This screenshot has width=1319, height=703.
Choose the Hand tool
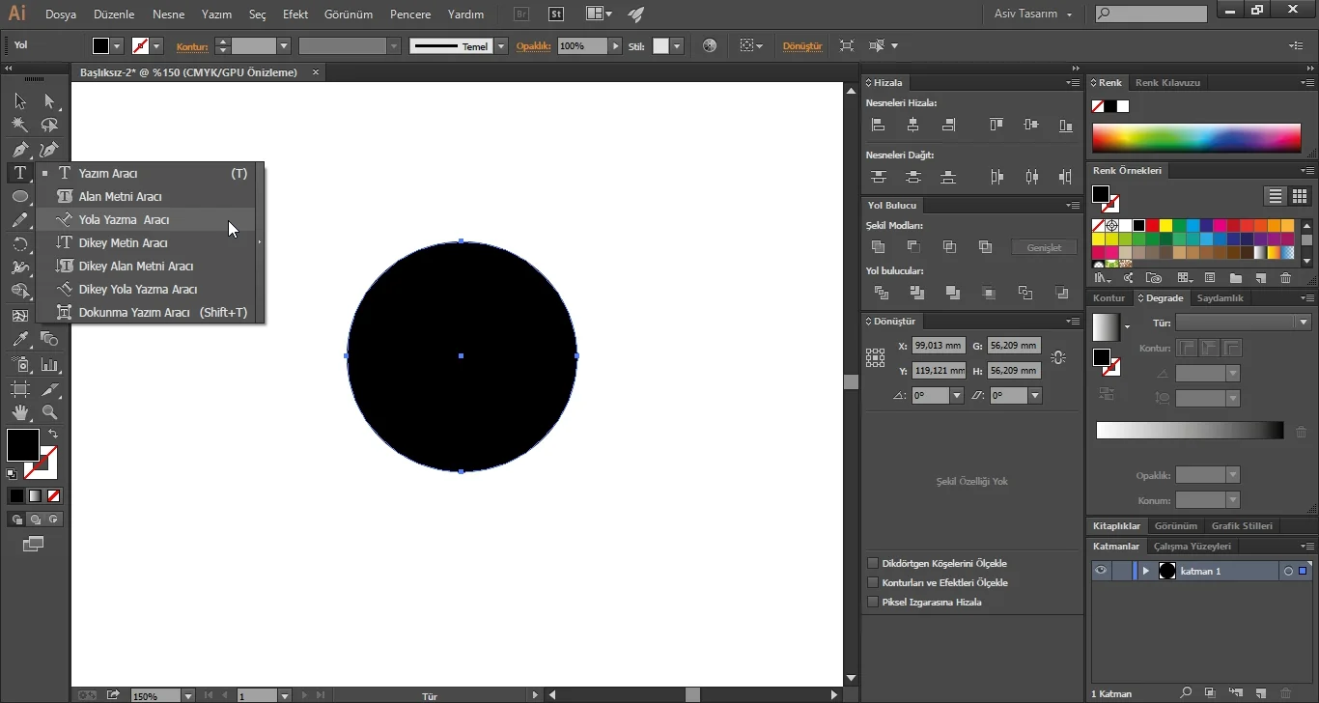coord(20,412)
